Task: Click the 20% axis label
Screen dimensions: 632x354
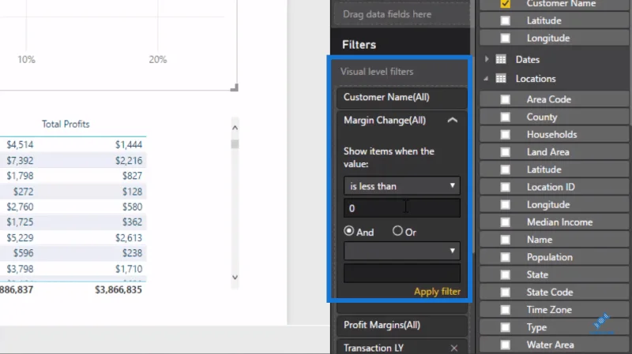Action: (x=157, y=60)
